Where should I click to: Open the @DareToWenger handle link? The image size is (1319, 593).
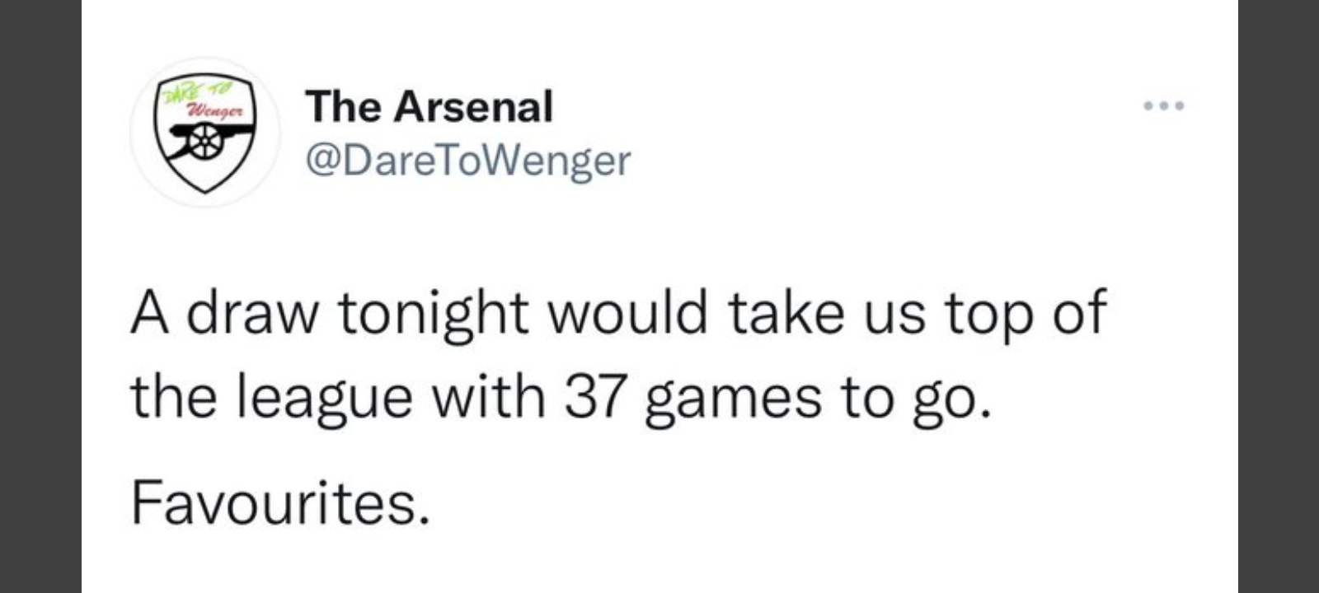[467, 160]
